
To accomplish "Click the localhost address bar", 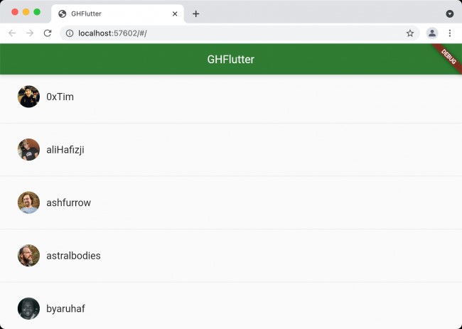I will tap(235, 33).
